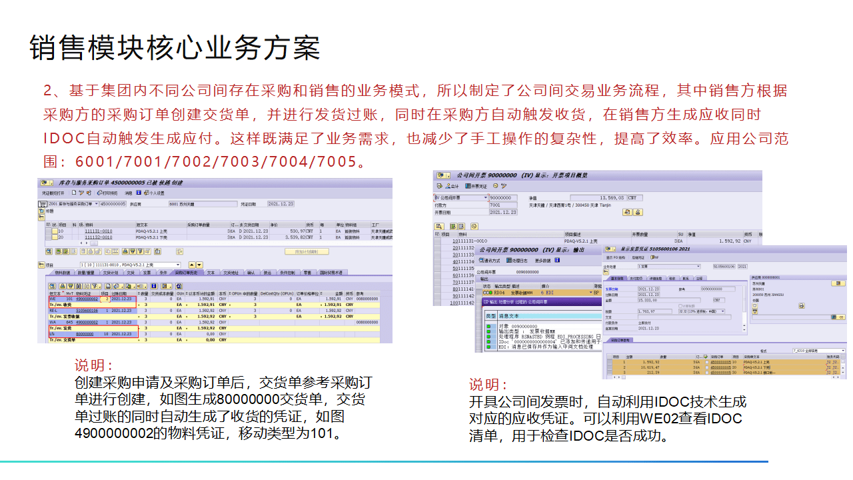Click horizontal scrollbar under purchase order item table
This screenshot has height=480, width=853.
(x=94, y=243)
